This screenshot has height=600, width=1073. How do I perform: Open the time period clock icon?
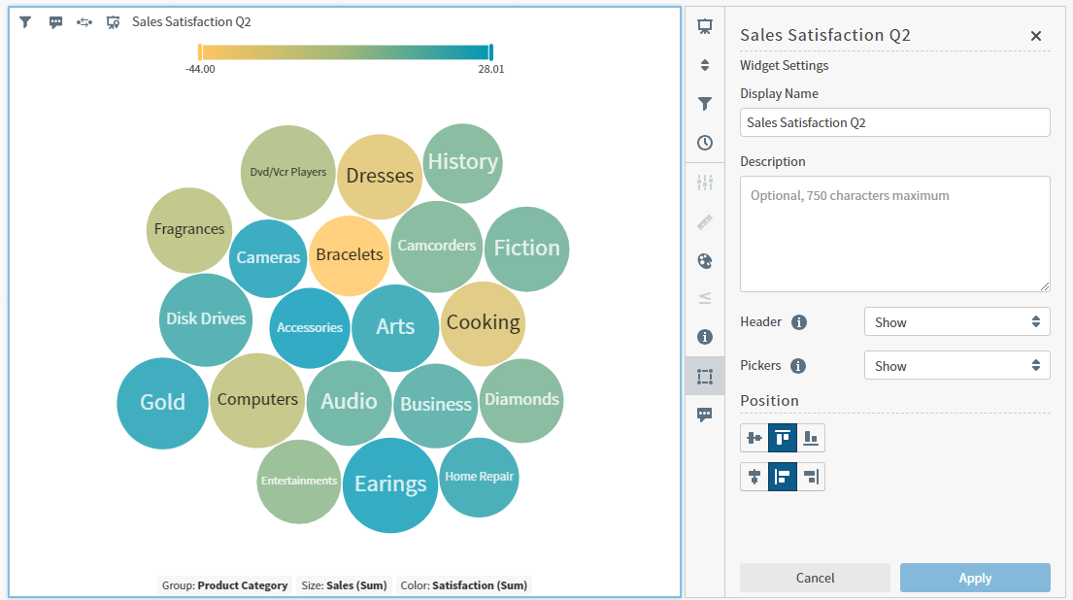pyautogui.click(x=705, y=143)
